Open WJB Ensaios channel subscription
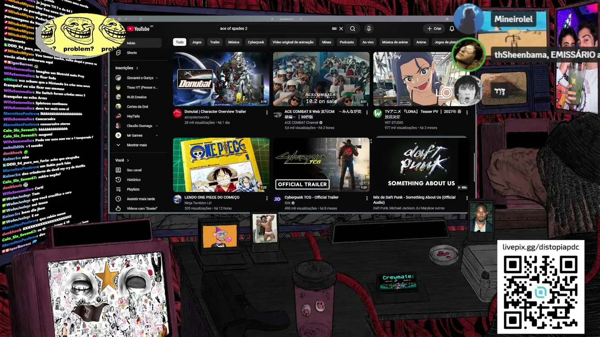Image resolution: width=600 pixels, height=337 pixels. tap(137, 97)
